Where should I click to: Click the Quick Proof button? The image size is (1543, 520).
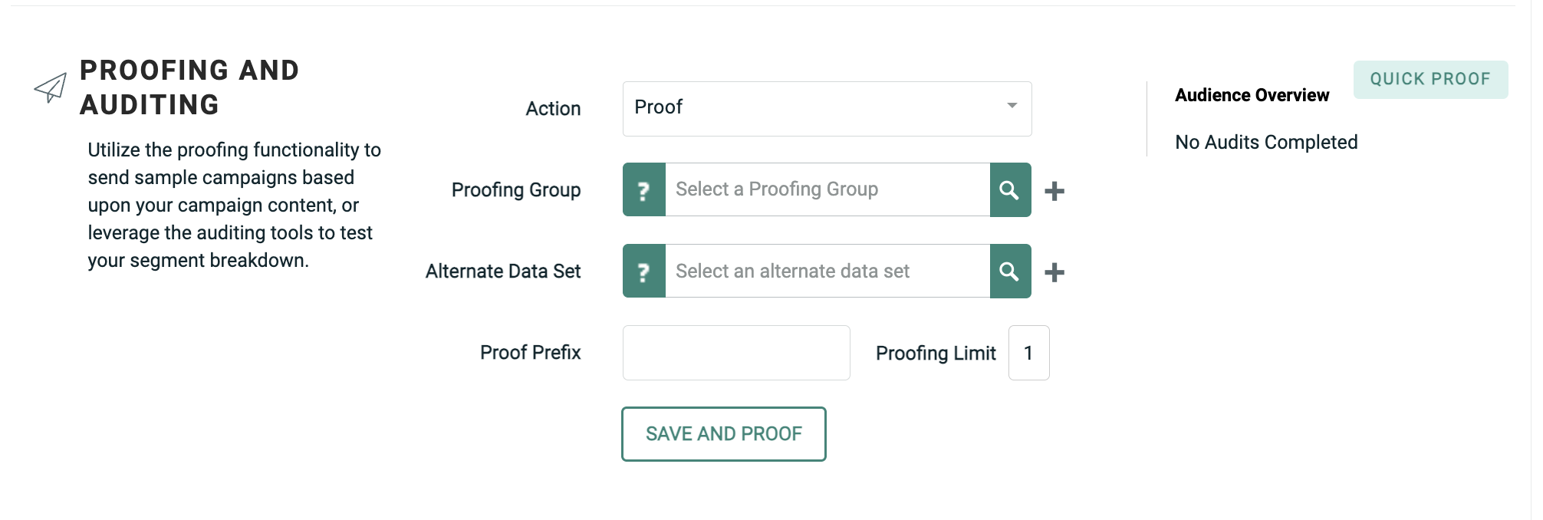click(x=1430, y=80)
